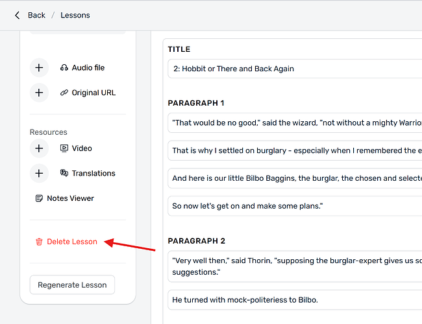Add a Video resource with plus button
The image size is (422, 324).
(x=39, y=148)
